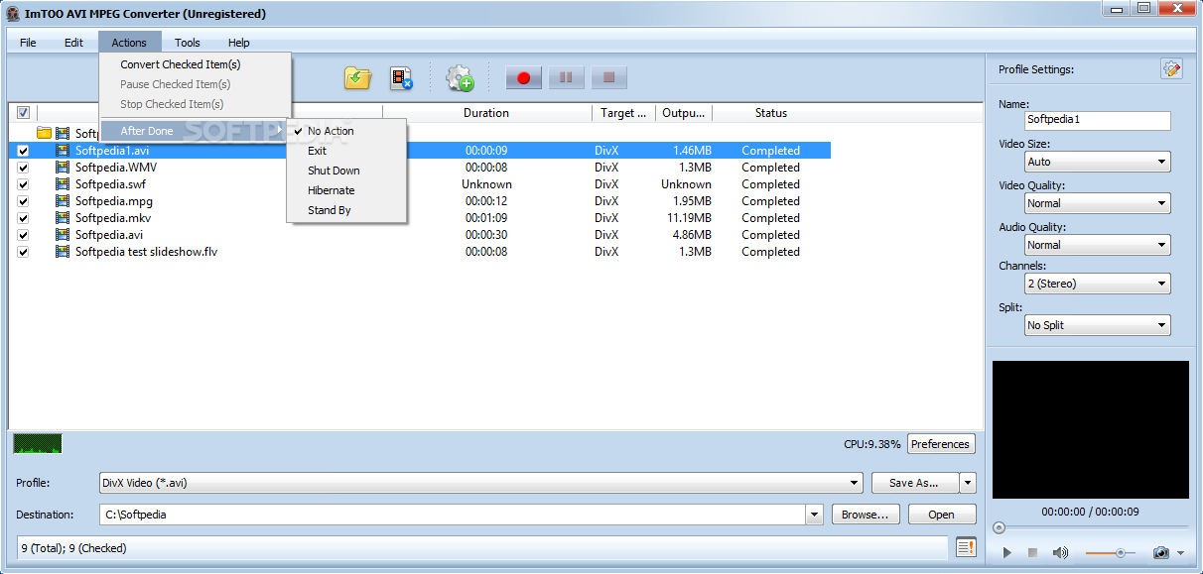This screenshot has height=574, width=1203.
Task: Click the 00:00:30 duration cell
Action: pyautogui.click(x=486, y=235)
